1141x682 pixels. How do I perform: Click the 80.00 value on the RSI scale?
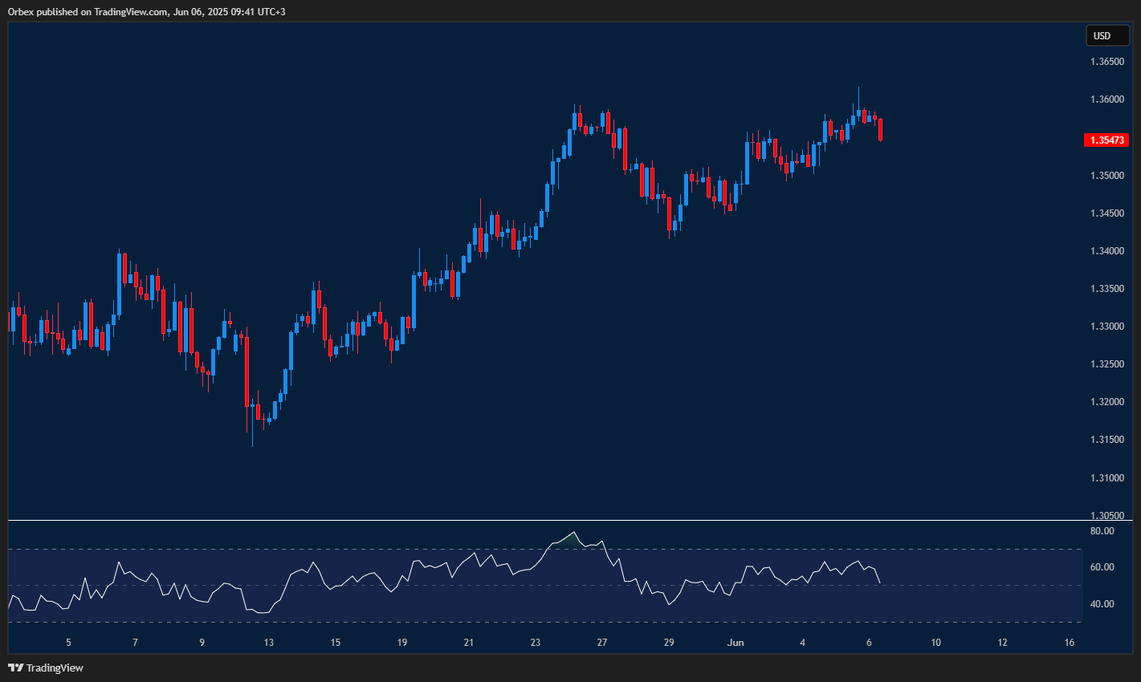click(1101, 530)
